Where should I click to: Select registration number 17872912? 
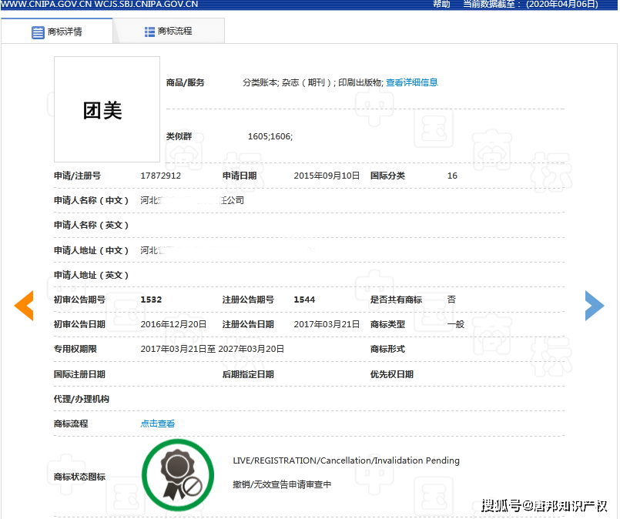[160, 176]
